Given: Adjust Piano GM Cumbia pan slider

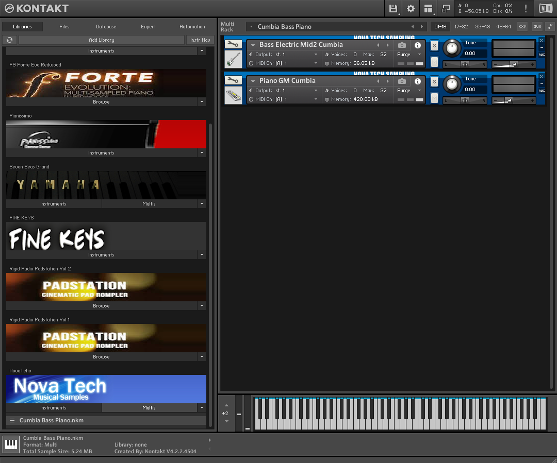Looking at the screenshot, I should 465,100.
